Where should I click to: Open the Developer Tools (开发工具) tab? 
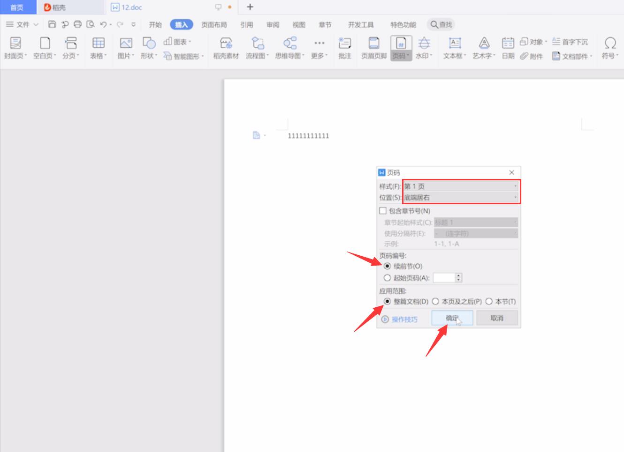[361, 24]
